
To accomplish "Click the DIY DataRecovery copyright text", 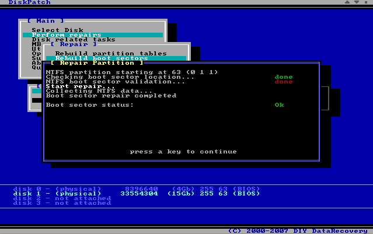I will tap(297, 230).
